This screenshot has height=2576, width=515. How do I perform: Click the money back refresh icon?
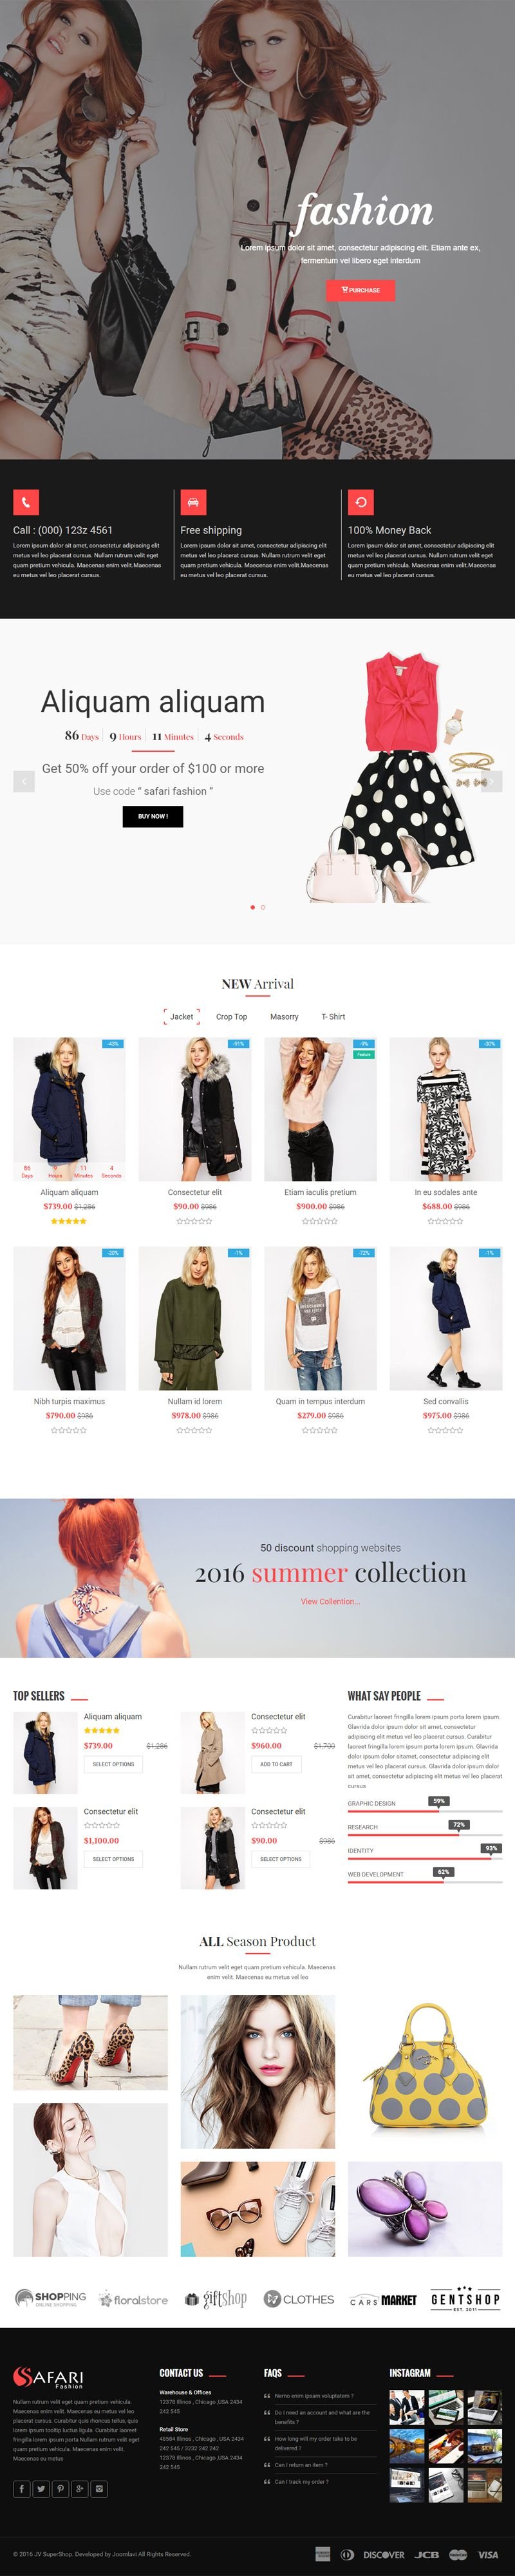pyautogui.click(x=361, y=501)
